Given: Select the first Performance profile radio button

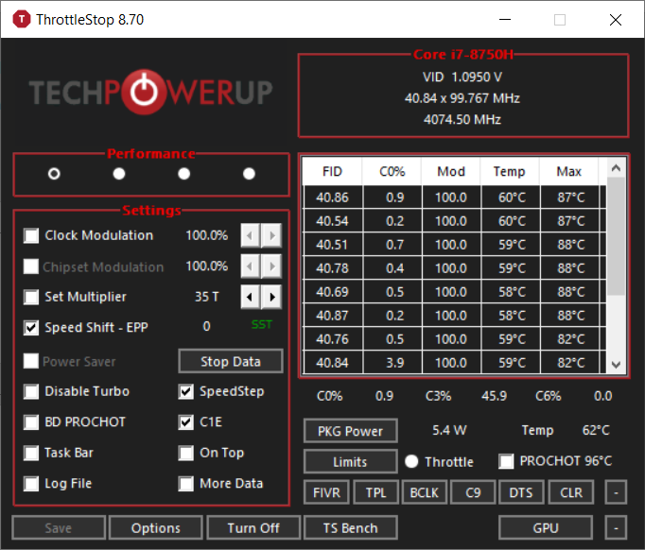Looking at the screenshot, I should point(54,174).
